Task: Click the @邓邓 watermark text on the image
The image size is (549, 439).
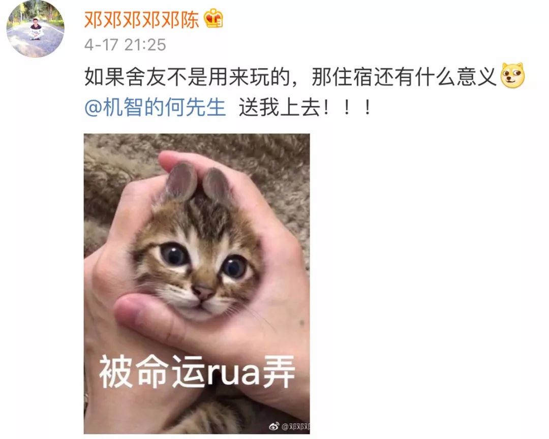Action: coord(295,426)
